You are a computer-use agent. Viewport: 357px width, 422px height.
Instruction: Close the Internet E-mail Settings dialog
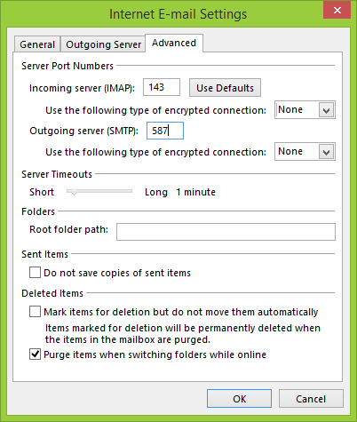pyautogui.click(x=337, y=11)
